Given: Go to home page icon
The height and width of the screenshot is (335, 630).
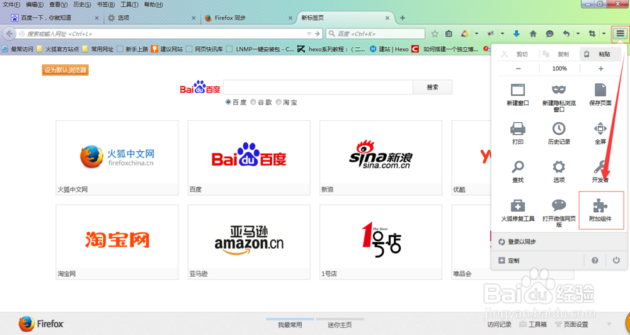Looking at the screenshot, I should 533,34.
